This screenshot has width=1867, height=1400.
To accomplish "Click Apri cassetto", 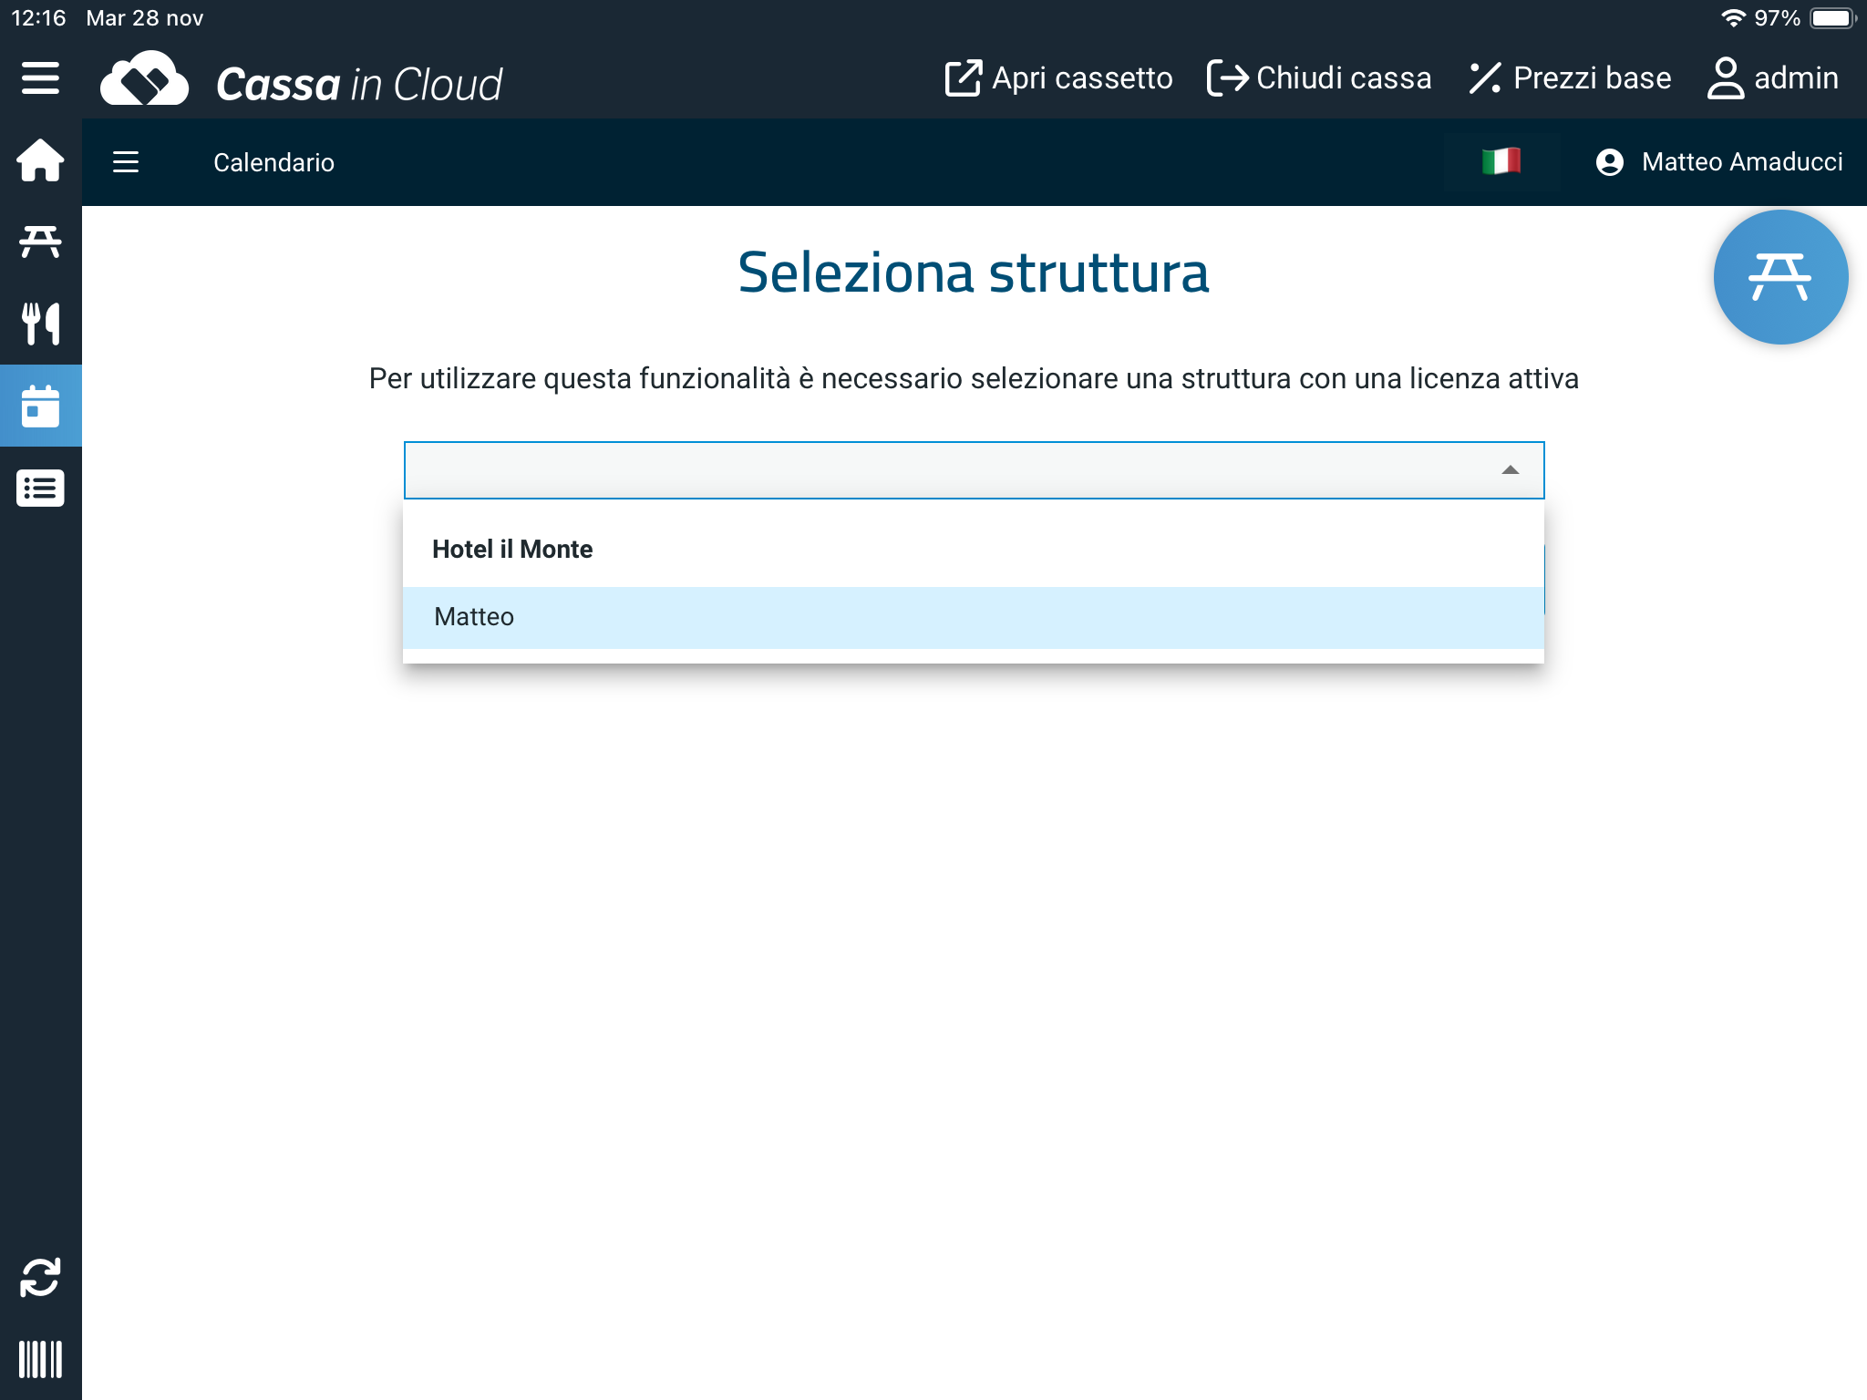I will 1059,78.
